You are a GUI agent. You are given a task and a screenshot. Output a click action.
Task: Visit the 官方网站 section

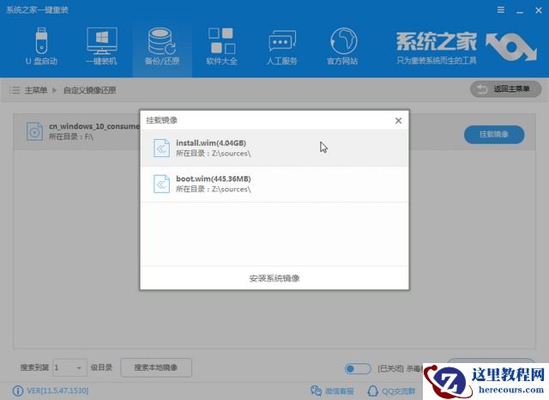(342, 47)
